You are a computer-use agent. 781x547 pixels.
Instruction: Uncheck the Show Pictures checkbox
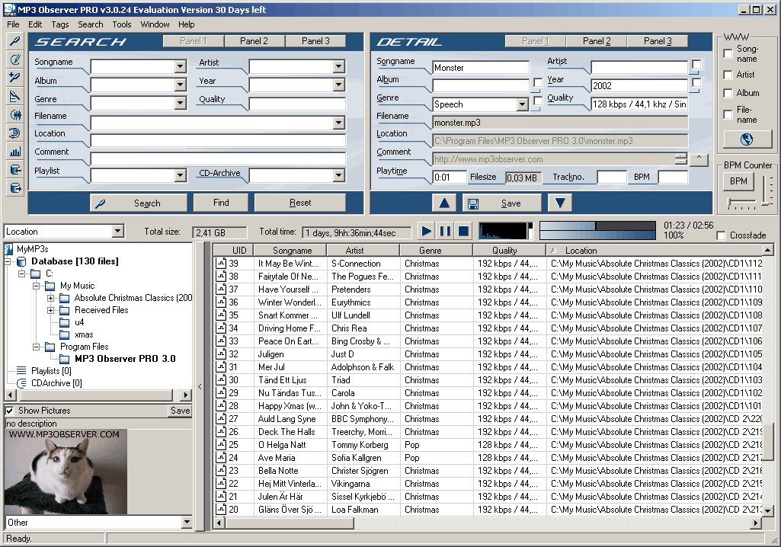[x=9, y=411]
